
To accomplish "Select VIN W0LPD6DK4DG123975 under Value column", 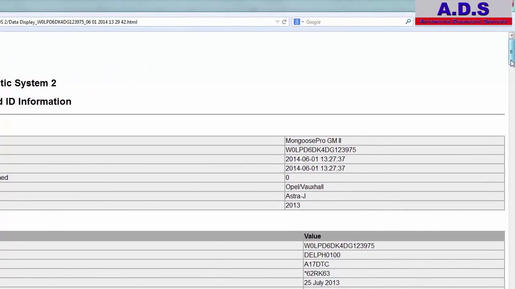I will click(404, 246).
